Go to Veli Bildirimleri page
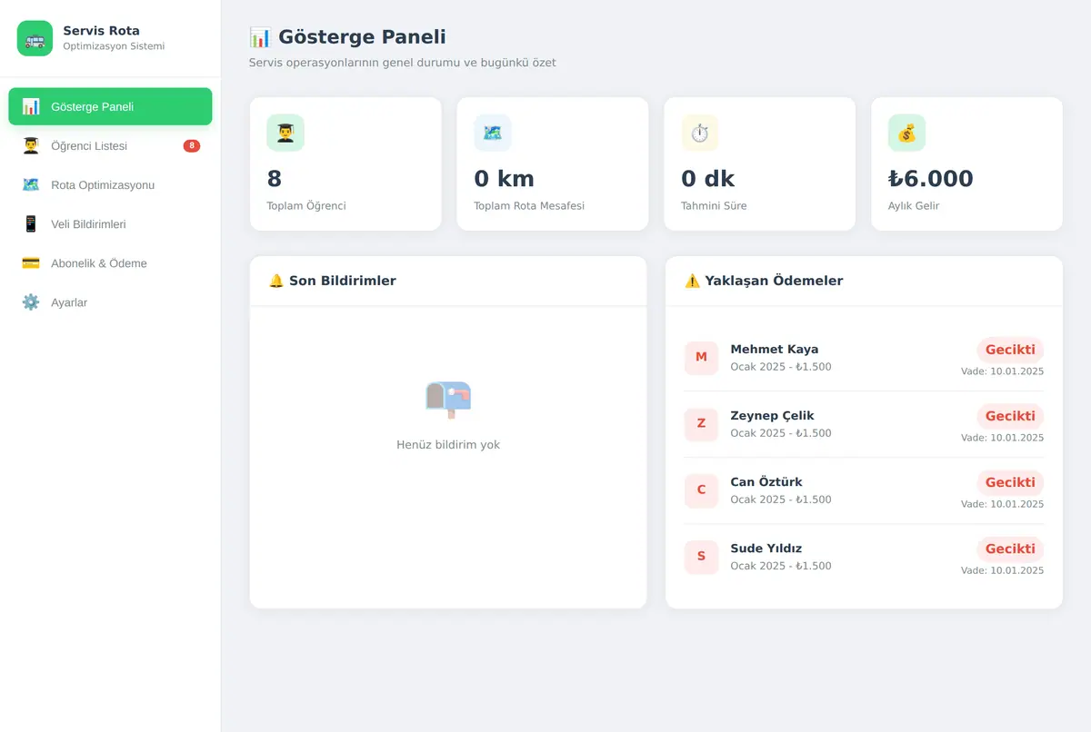This screenshot has width=1091, height=732. click(x=110, y=223)
